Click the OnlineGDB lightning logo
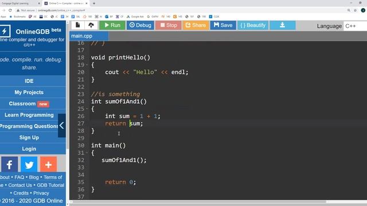 pos(5,31)
